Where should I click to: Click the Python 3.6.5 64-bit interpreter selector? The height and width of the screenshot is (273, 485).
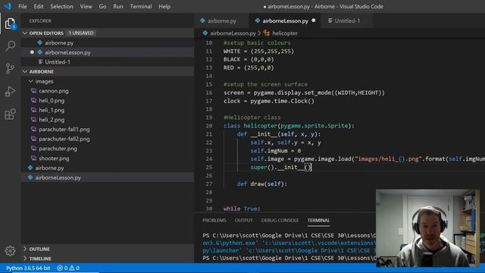28,268
